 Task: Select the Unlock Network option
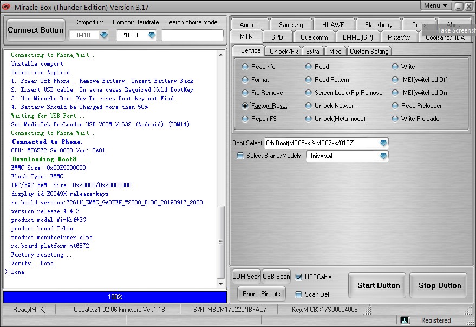tap(309, 106)
